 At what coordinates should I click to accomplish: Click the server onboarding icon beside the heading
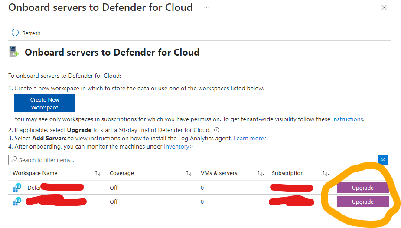click(x=14, y=52)
